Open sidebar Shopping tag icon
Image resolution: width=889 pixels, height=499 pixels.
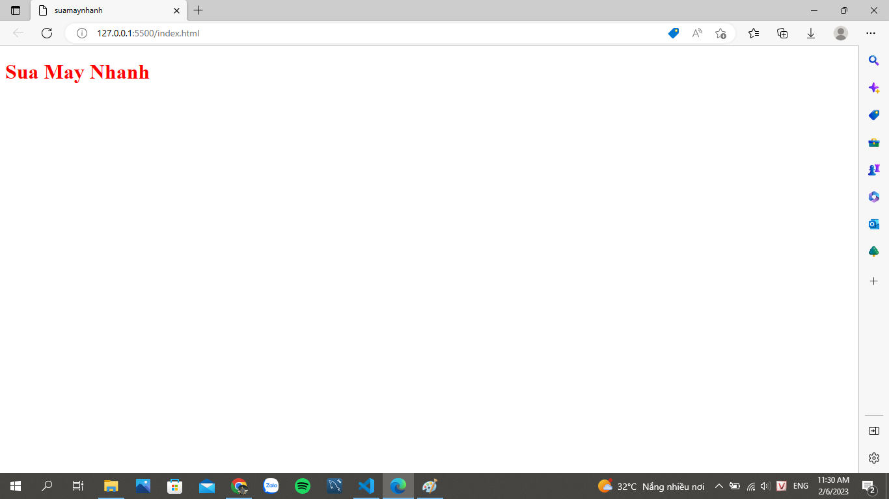pyautogui.click(x=874, y=115)
